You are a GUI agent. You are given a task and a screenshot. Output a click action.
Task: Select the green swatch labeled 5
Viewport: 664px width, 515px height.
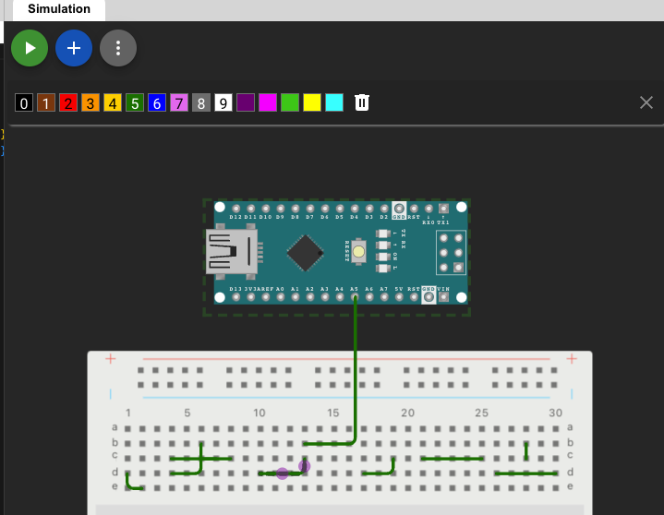pos(135,102)
